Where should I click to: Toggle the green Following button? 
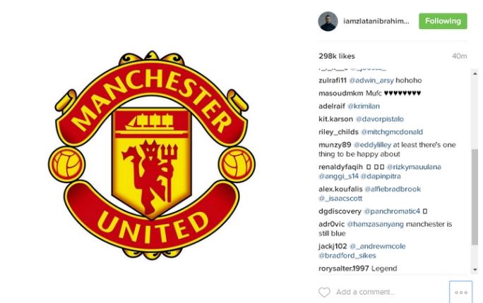pyautogui.click(x=443, y=21)
